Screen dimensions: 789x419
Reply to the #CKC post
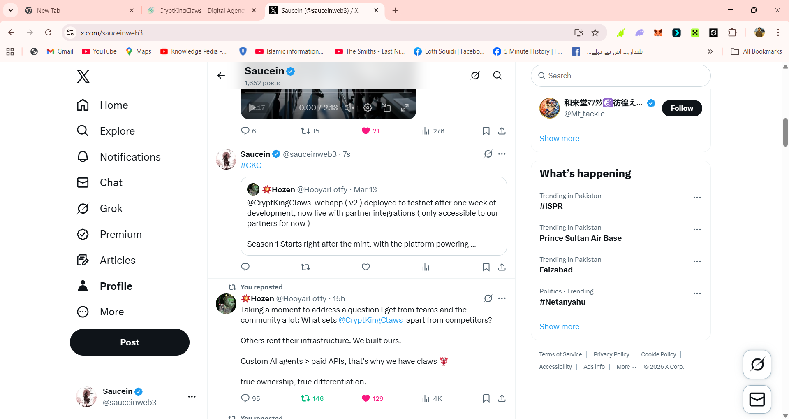pyautogui.click(x=245, y=267)
